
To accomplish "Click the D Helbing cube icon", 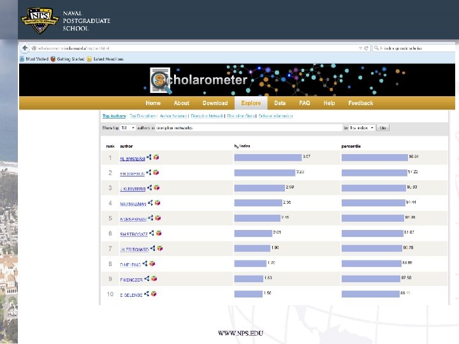I will click(x=152, y=264).
